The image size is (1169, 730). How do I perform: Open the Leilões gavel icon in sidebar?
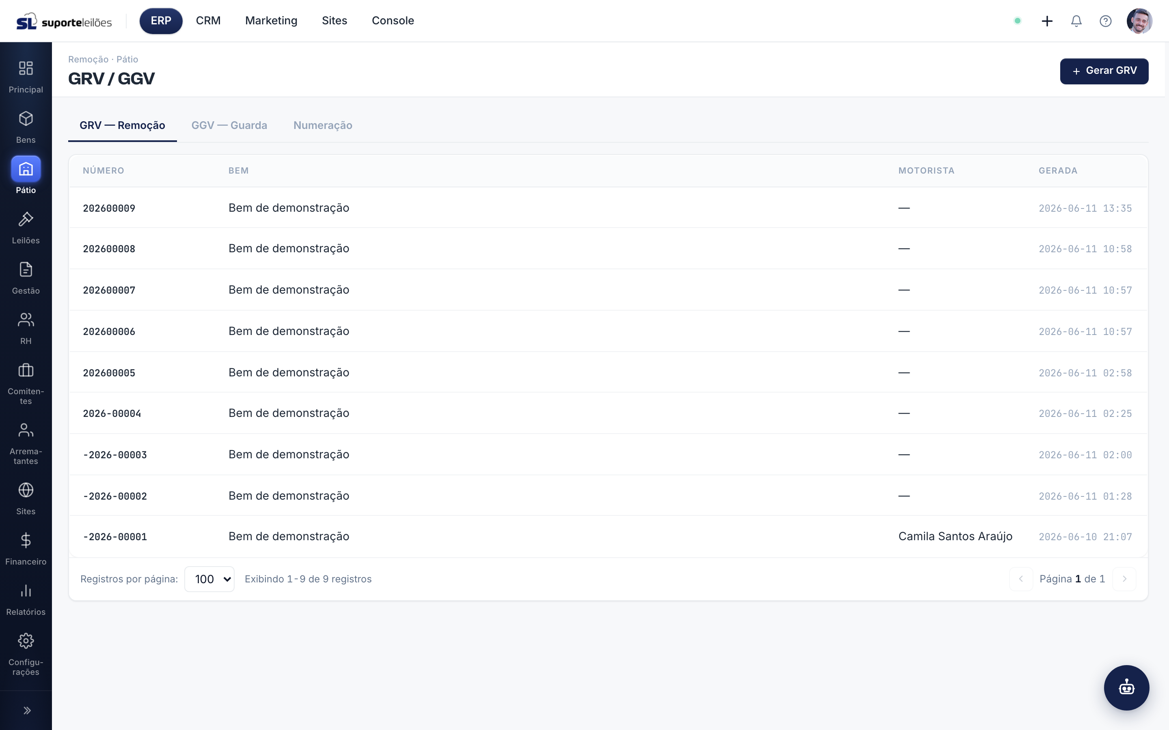tap(26, 219)
